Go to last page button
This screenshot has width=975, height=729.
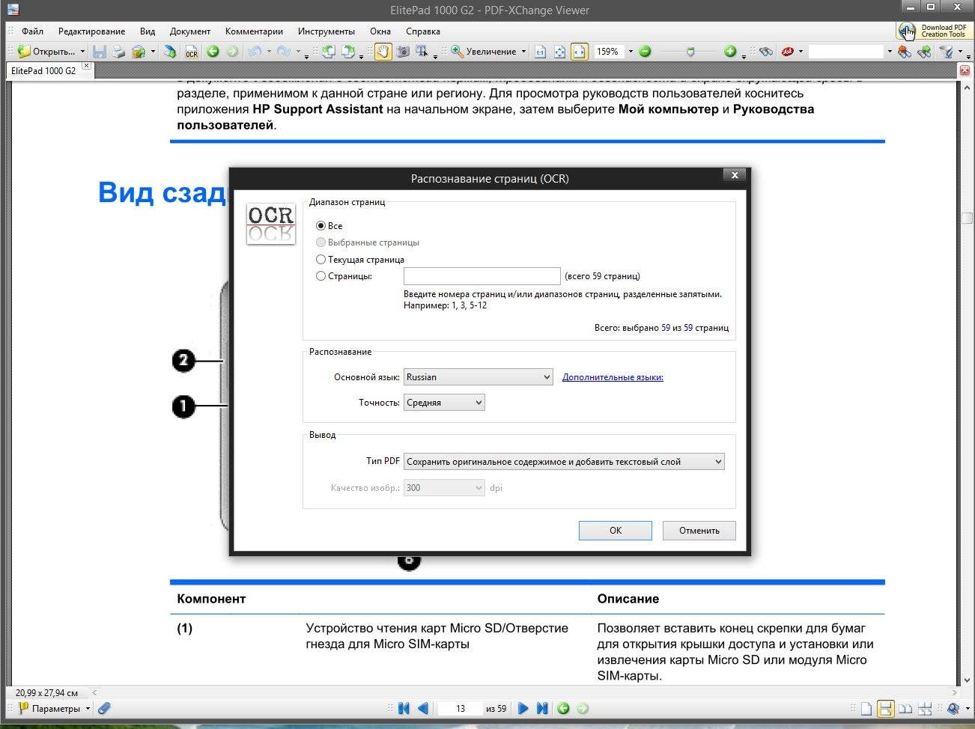[542, 708]
